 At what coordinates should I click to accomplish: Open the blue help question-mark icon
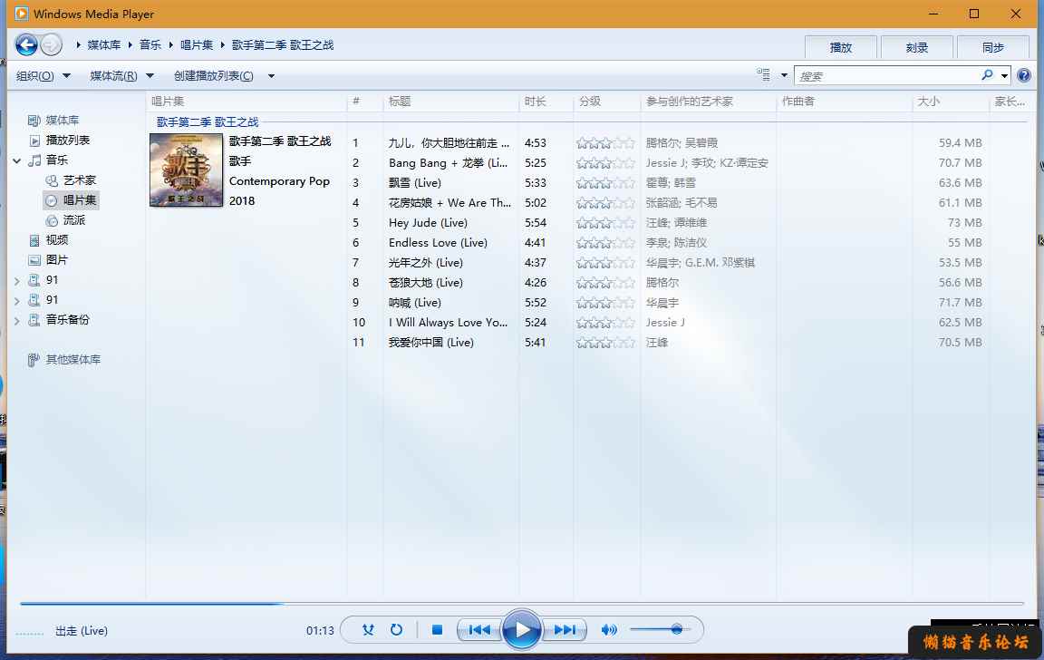pyautogui.click(x=1024, y=75)
